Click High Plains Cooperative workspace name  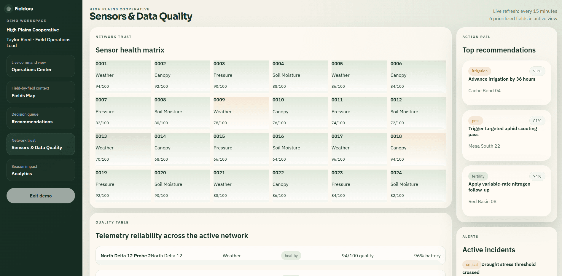point(33,30)
